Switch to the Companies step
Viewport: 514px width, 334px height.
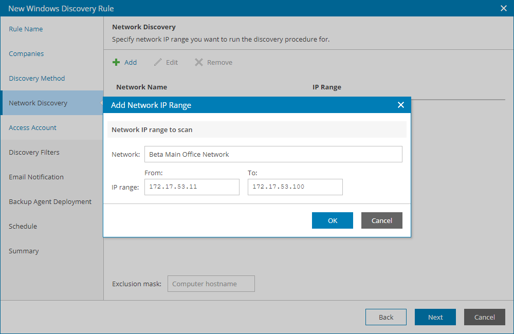point(26,53)
